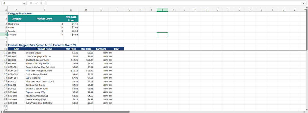308x113 pixels.
Task: Click the 'Beauty' category cell
Action: coord(17,31)
